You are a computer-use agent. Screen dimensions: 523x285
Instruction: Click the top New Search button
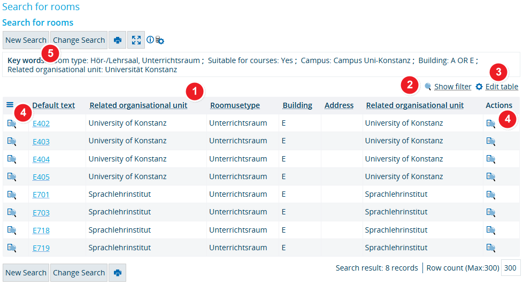coord(26,40)
